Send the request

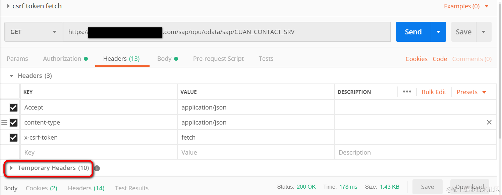pos(413,32)
